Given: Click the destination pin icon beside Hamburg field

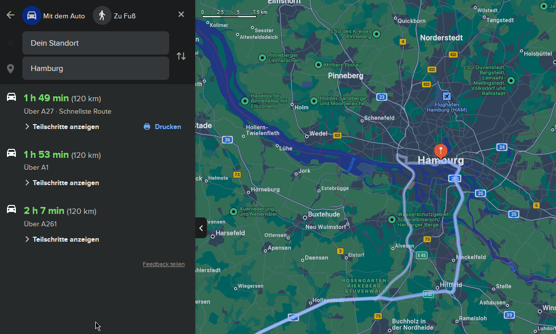Looking at the screenshot, I should coord(10,69).
